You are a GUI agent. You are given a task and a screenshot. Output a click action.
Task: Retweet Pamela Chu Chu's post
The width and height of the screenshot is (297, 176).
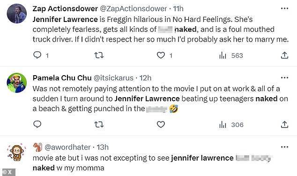(x=99, y=125)
